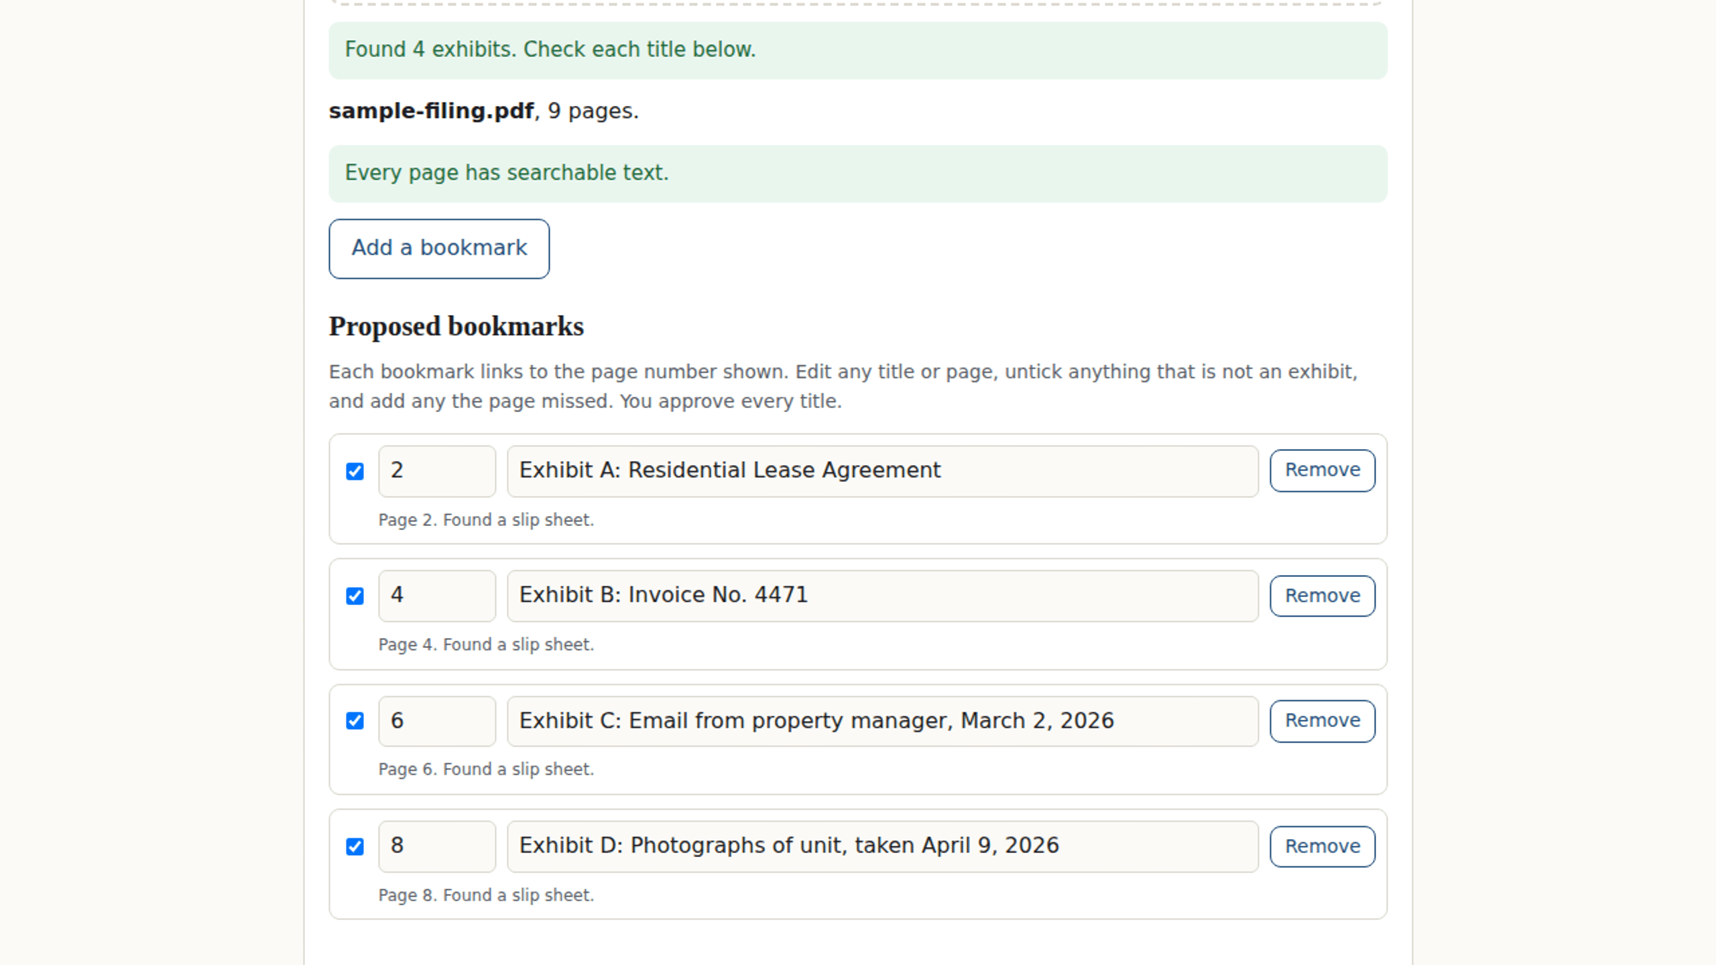The width and height of the screenshot is (1716, 965).
Task: Remove the Exhibit A bookmark
Action: point(1323,470)
